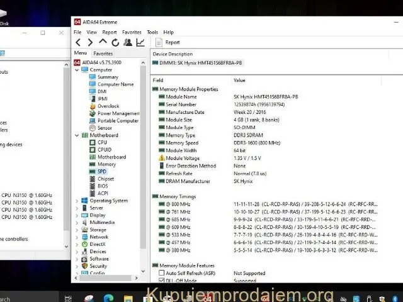
Task: Click the Back navigation arrow in toolbar
Action: (78, 42)
